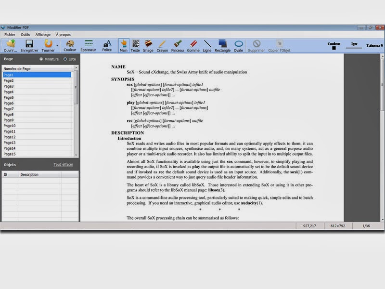Select Page4 in the page list
Viewport: 385px width, 289px height.
37,92
